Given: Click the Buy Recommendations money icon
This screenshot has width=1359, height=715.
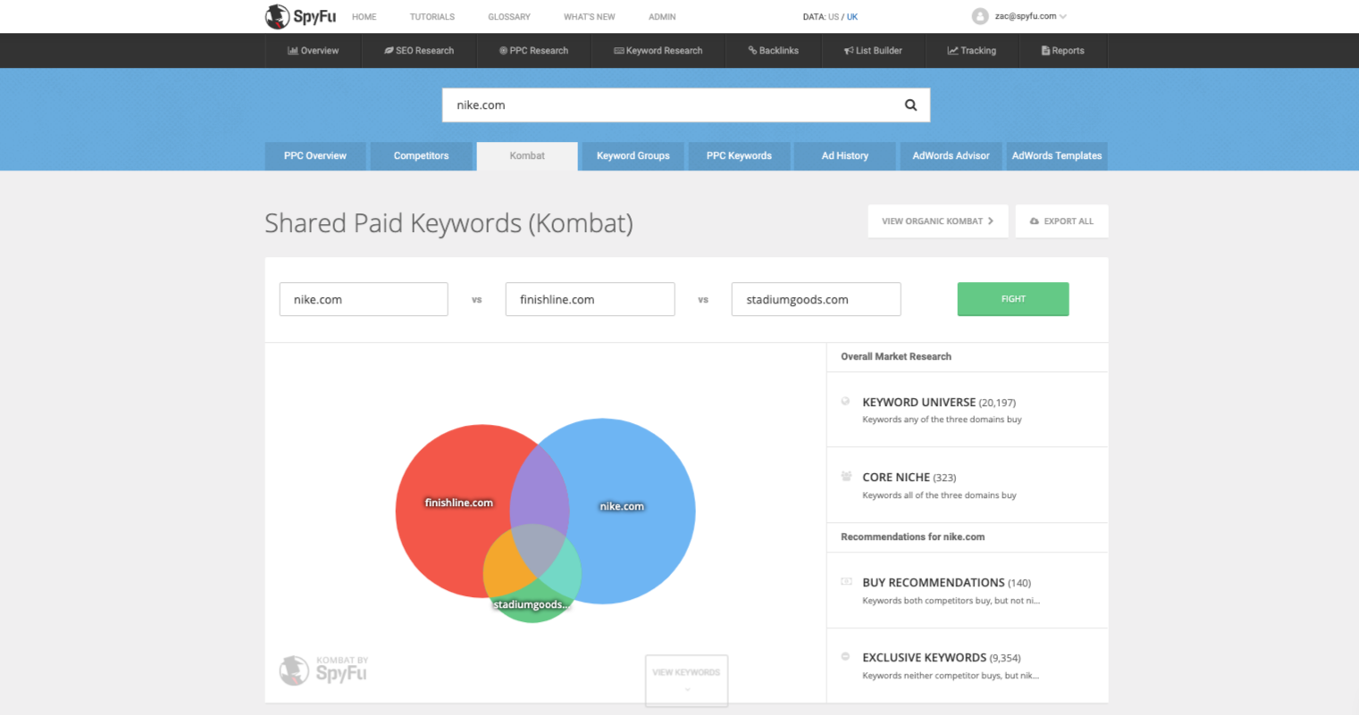Looking at the screenshot, I should click(846, 581).
